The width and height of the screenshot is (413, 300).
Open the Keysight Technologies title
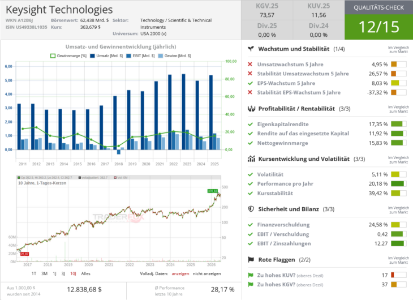click(x=59, y=10)
